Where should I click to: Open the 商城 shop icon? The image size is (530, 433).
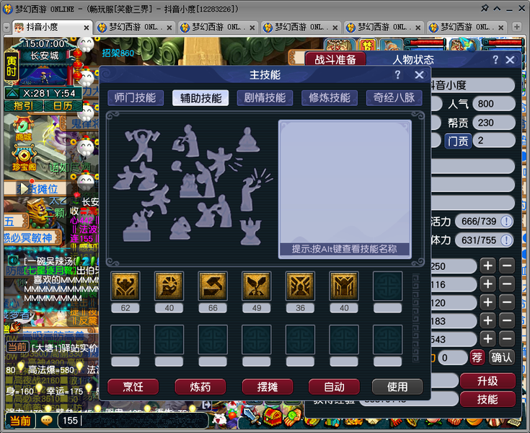tap(23, 129)
